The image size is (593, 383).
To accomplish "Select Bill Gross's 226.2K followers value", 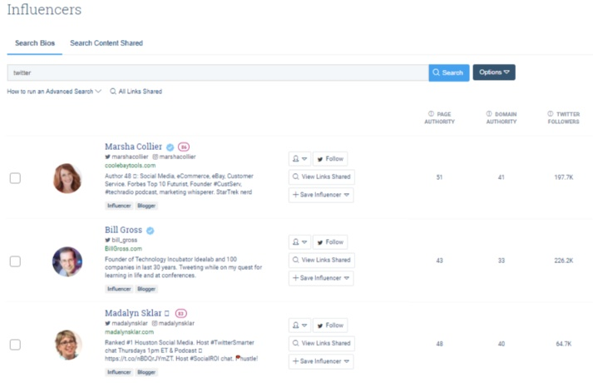I will tap(564, 261).
